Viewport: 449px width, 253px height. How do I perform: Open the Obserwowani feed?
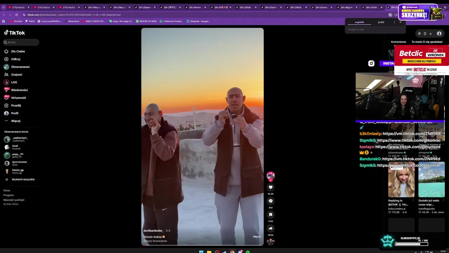click(x=20, y=67)
